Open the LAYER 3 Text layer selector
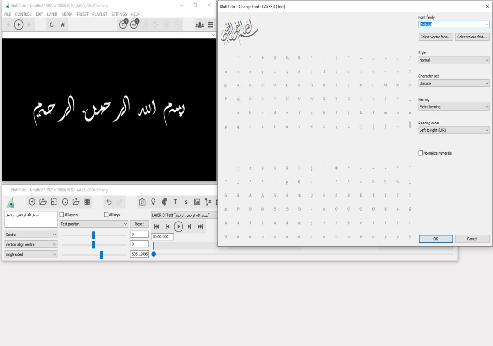The height and width of the screenshot is (346, 493). click(184, 215)
